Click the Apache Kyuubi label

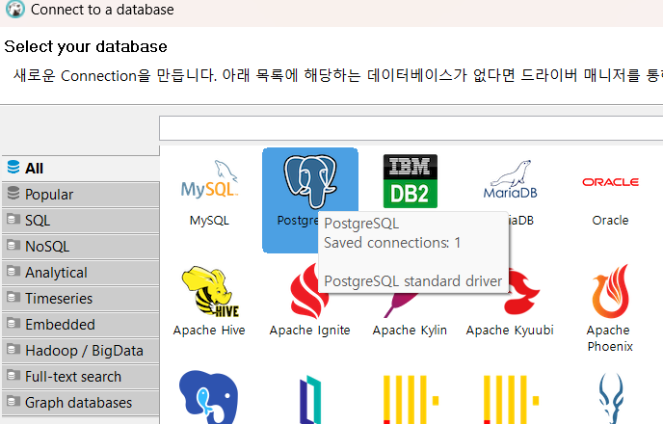[510, 331]
